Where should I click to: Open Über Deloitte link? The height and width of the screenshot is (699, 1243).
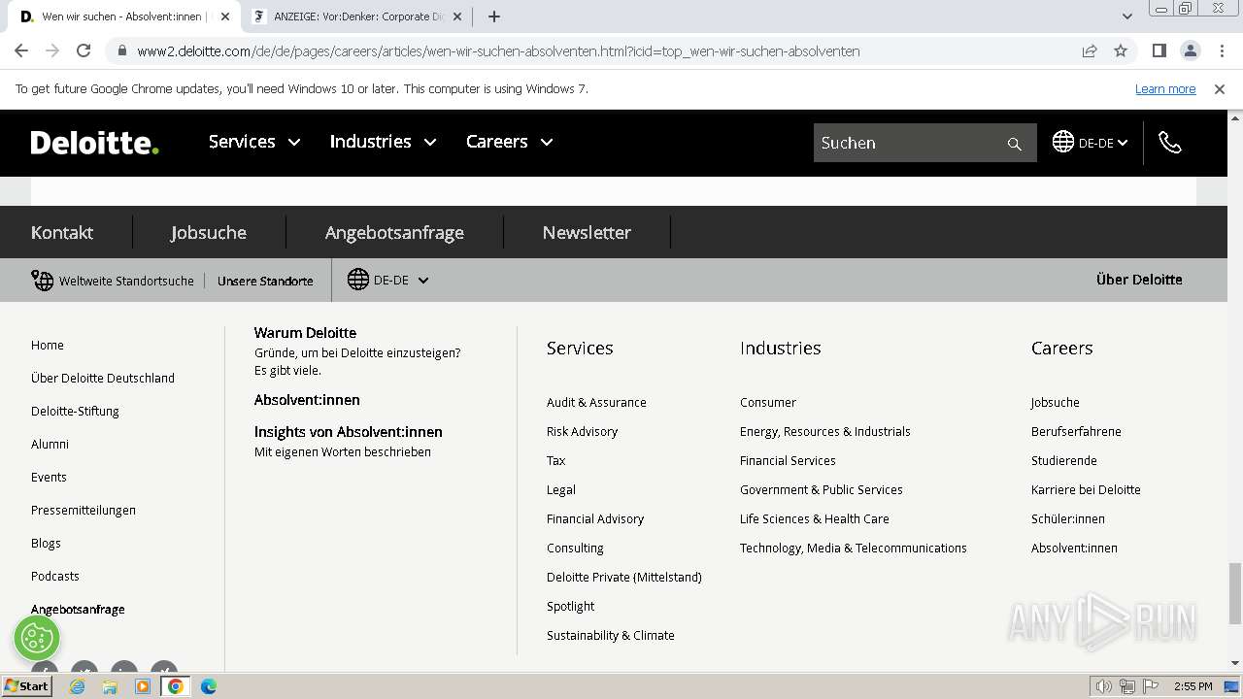(x=1139, y=280)
